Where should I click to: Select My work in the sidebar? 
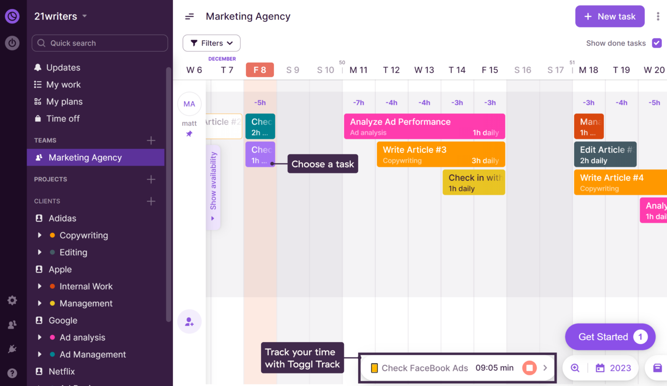tap(63, 85)
